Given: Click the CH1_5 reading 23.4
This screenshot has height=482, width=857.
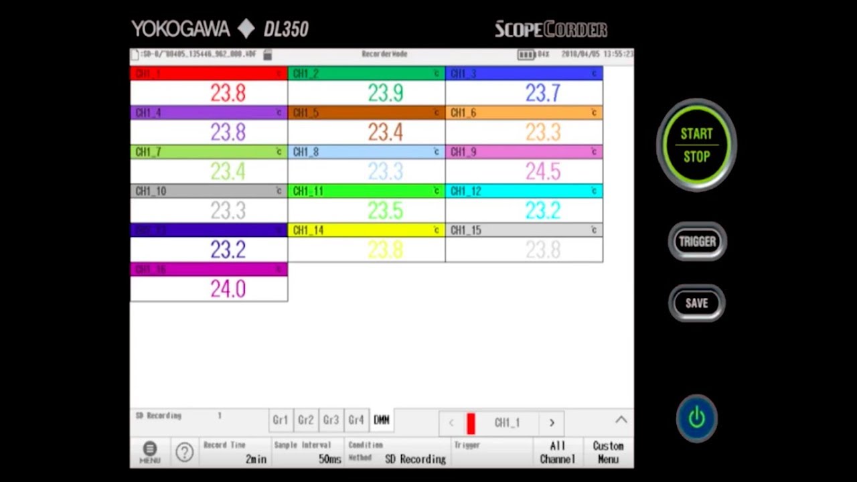Looking at the screenshot, I should pyautogui.click(x=386, y=133).
